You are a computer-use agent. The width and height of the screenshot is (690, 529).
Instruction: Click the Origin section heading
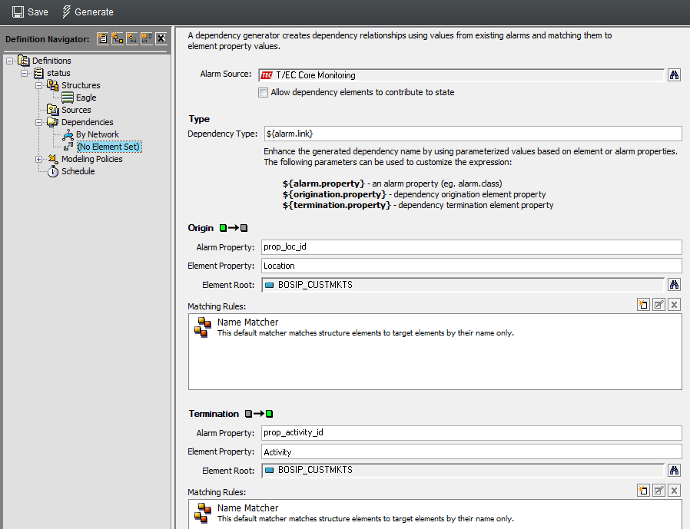(201, 228)
